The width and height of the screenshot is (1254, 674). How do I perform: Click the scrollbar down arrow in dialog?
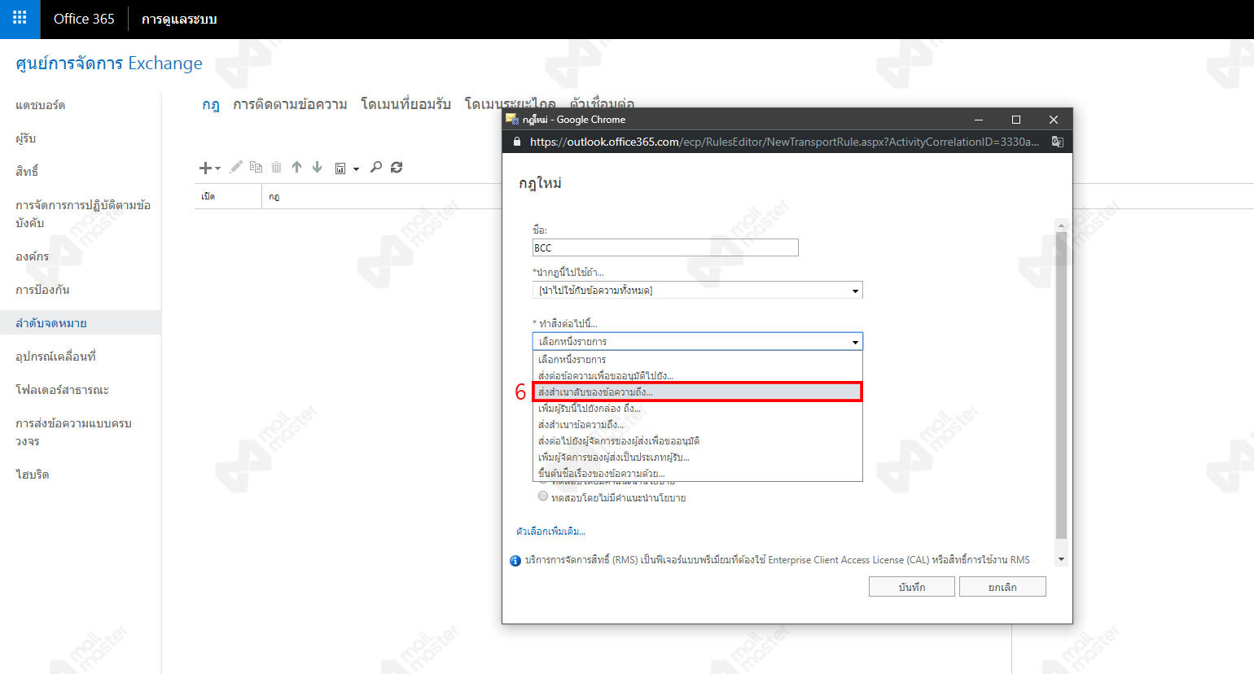(x=1061, y=559)
